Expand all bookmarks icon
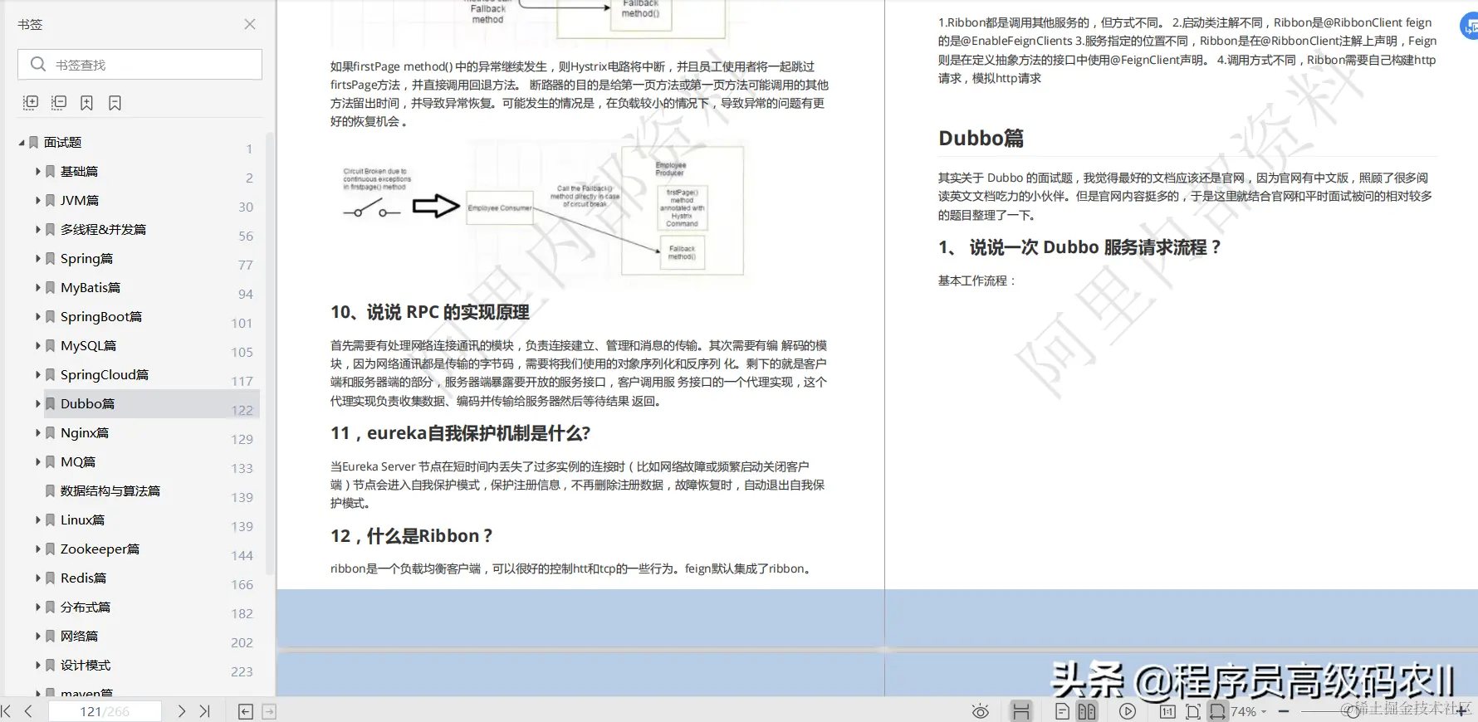The height and width of the screenshot is (722, 1478). (x=31, y=103)
